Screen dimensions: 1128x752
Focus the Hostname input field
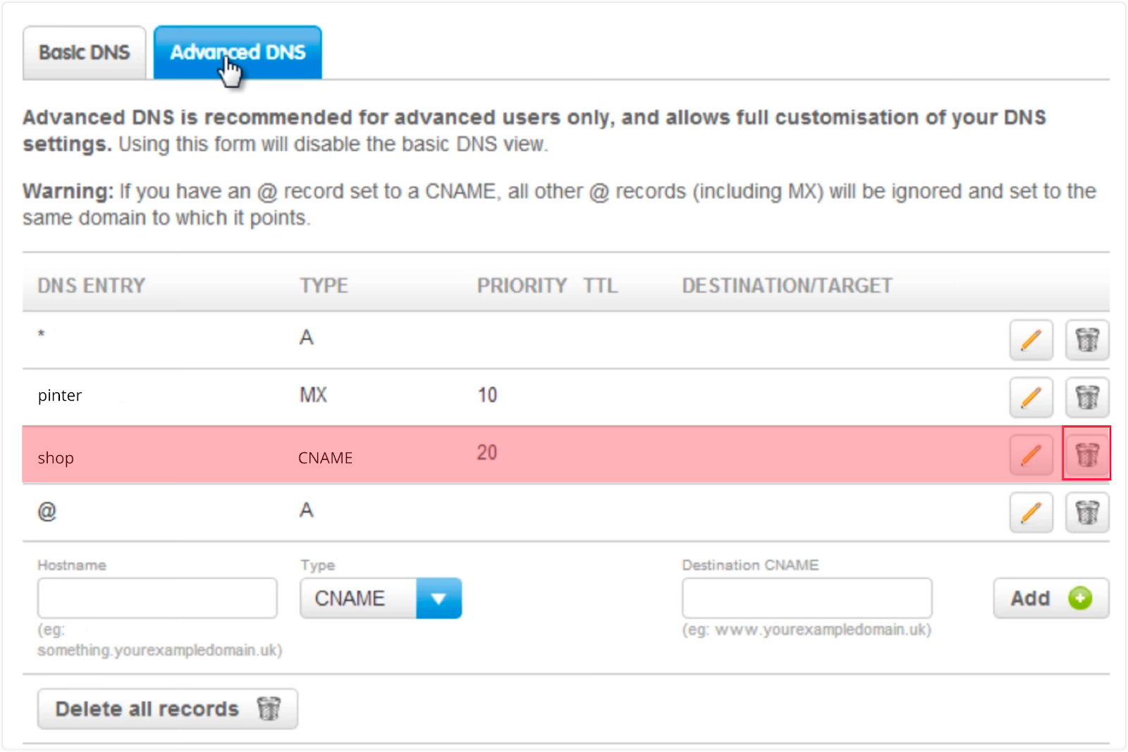pyautogui.click(x=157, y=598)
